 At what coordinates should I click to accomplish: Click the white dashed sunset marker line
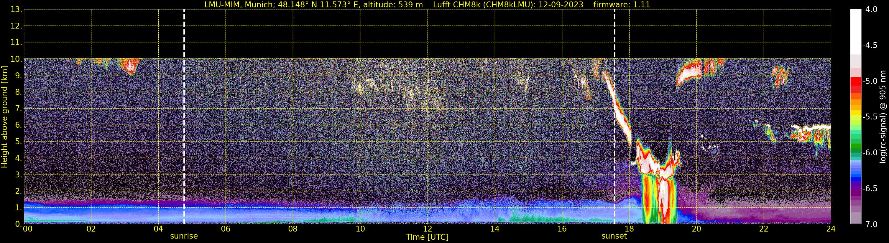click(614, 117)
